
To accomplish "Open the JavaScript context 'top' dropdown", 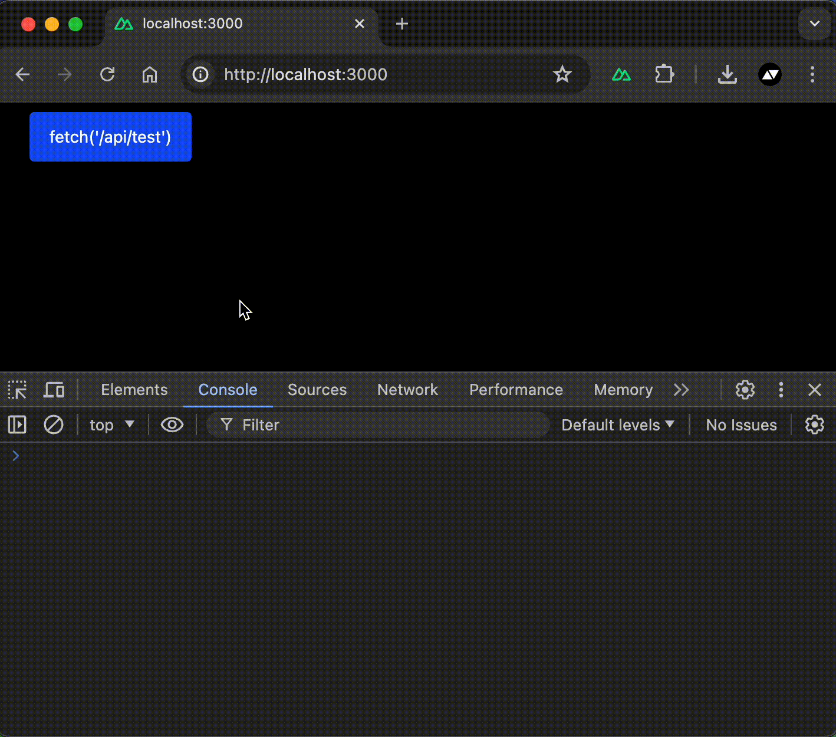I will [x=112, y=425].
